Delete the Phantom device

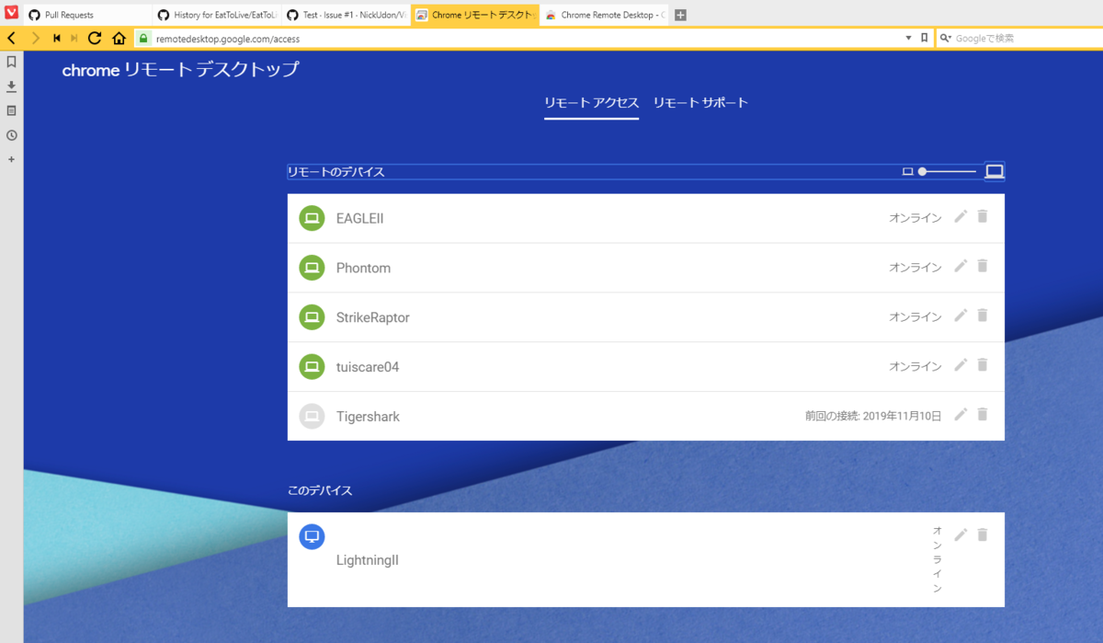(982, 266)
